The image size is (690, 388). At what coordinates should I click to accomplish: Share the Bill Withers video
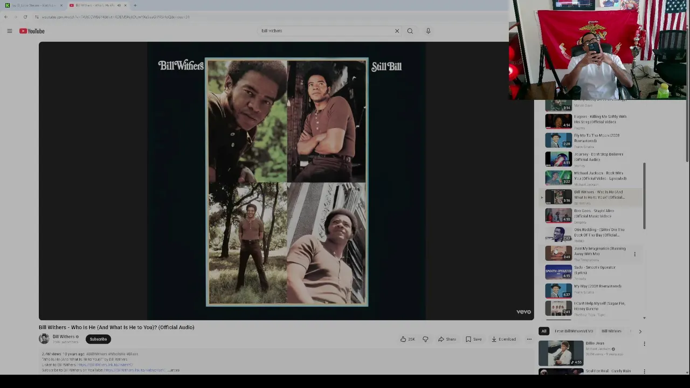coord(447,339)
